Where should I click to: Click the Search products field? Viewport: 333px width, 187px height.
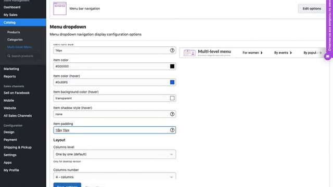tap(22, 56)
